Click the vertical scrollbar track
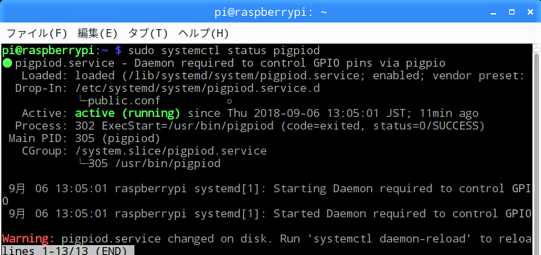 point(536,151)
